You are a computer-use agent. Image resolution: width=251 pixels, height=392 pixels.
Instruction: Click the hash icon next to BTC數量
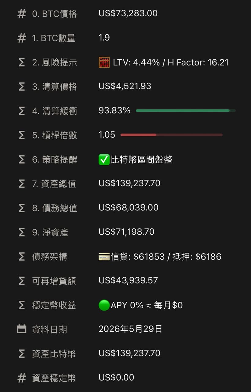coord(22,38)
